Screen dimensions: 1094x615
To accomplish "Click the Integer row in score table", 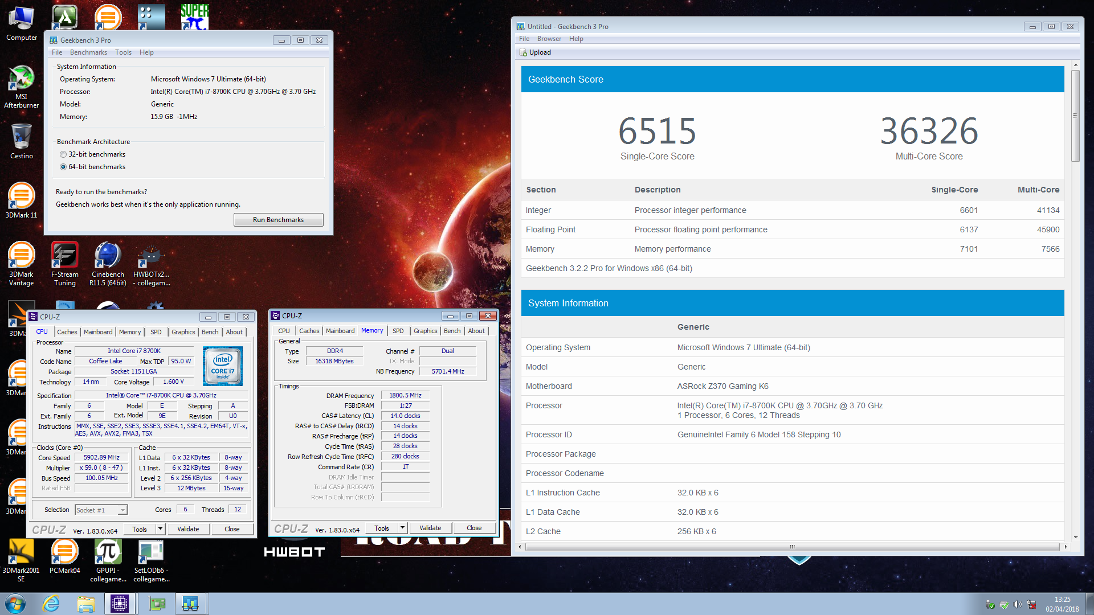I will coord(793,210).
